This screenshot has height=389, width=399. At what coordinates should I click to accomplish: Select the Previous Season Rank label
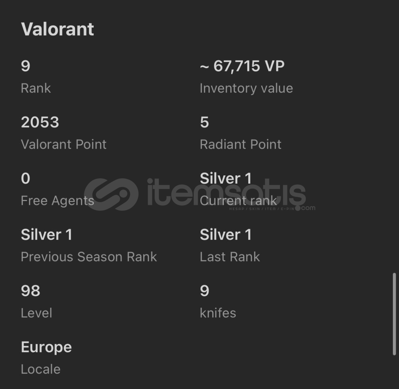(89, 257)
